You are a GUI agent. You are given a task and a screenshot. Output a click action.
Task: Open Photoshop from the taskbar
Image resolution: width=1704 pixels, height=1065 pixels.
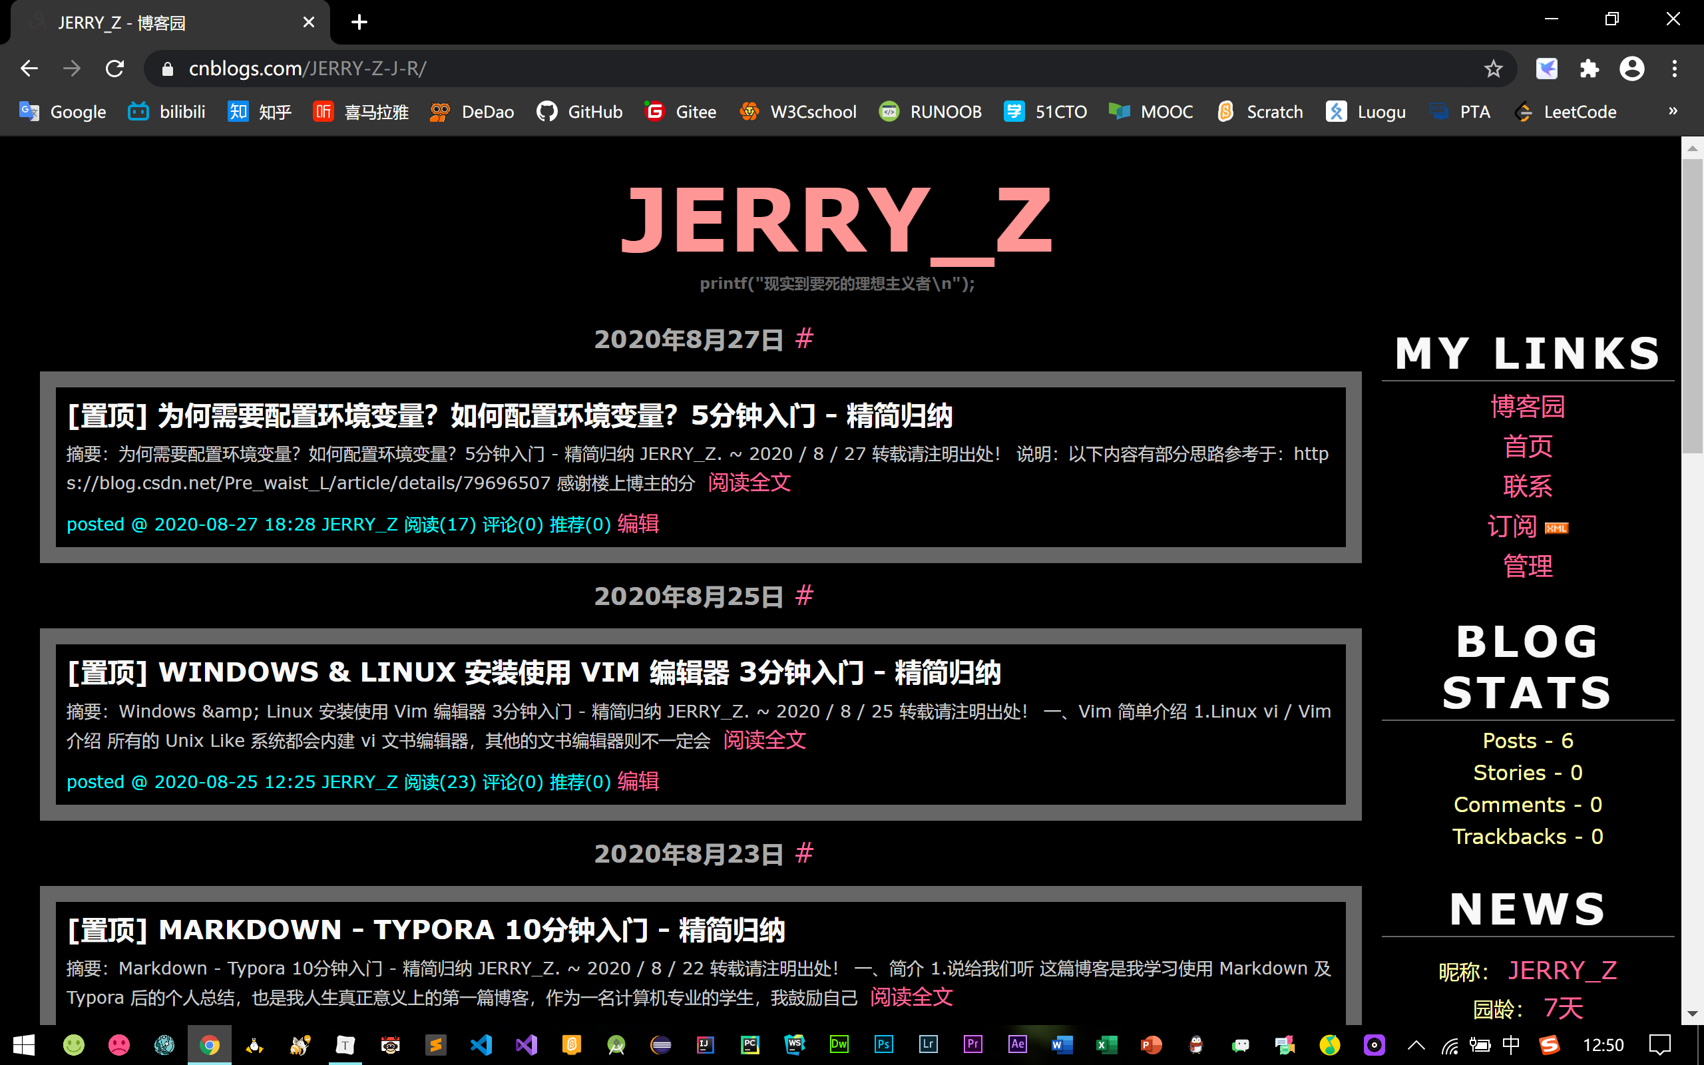tap(883, 1044)
